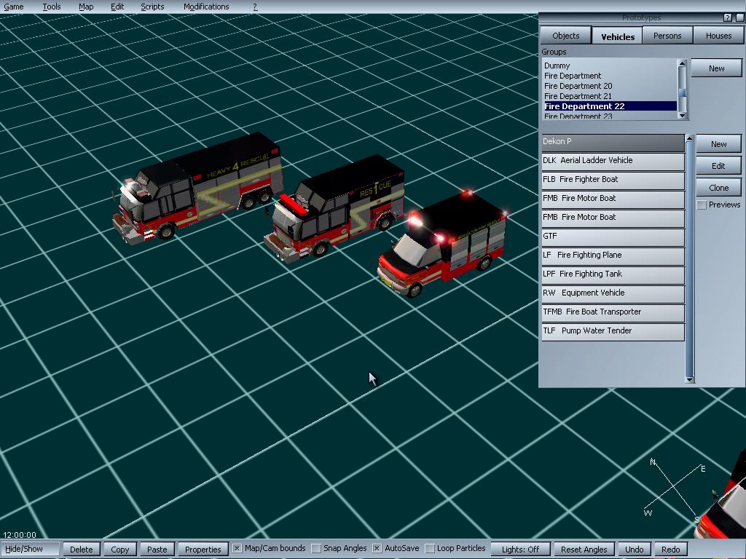This screenshot has width=746, height=559.
Task: Open the Edit menu
Action: (117, 7)
